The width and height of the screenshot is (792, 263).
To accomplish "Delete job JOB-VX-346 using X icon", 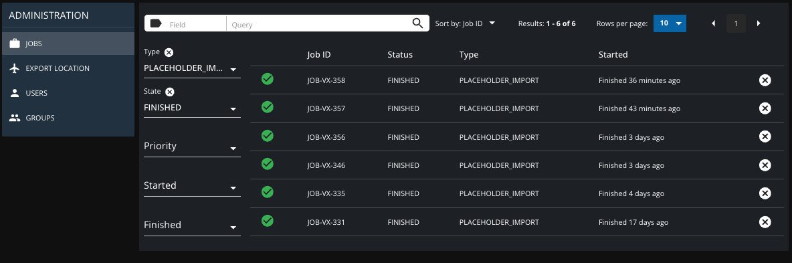I will click(x=765, y=165).
